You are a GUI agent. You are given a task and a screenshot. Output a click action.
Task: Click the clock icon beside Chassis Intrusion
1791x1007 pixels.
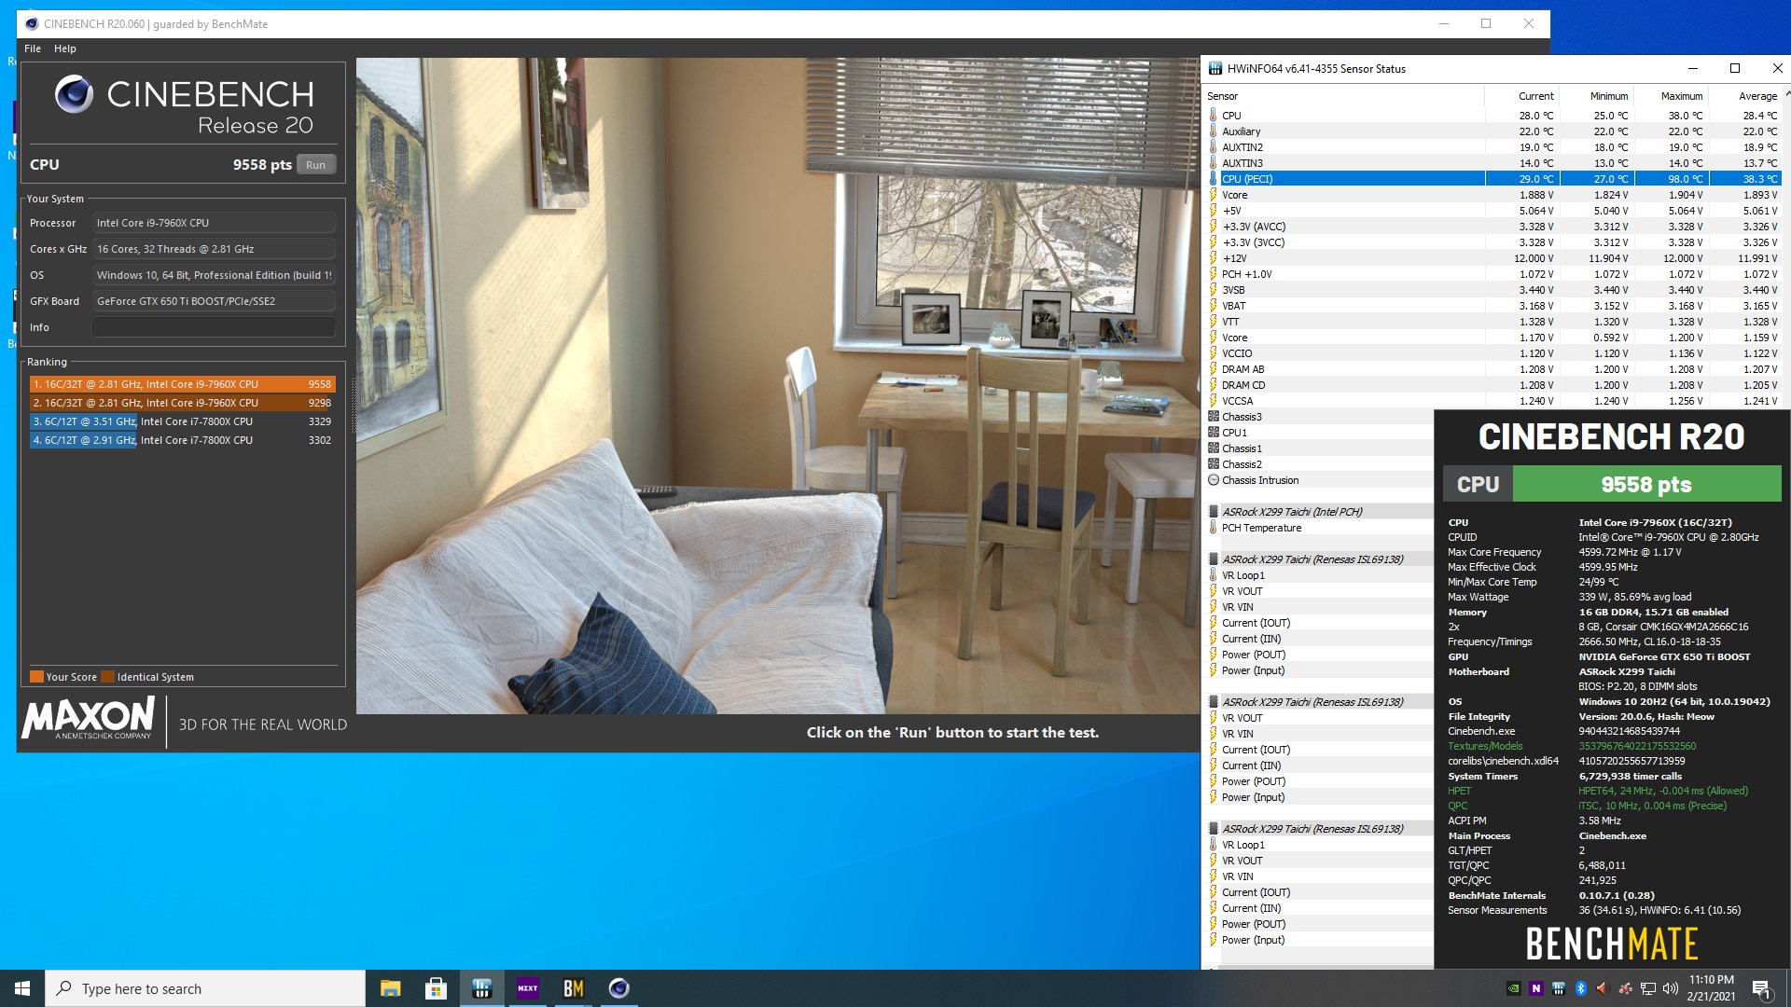1213,480
